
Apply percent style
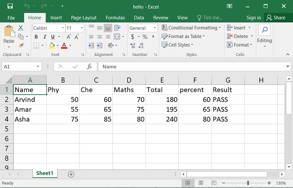145,37
